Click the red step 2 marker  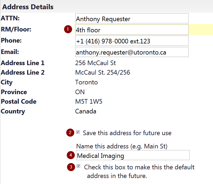tap(70, 133)
